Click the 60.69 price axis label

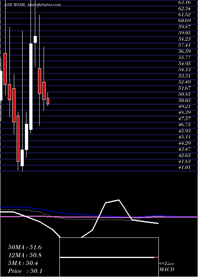tap(185, 21)
